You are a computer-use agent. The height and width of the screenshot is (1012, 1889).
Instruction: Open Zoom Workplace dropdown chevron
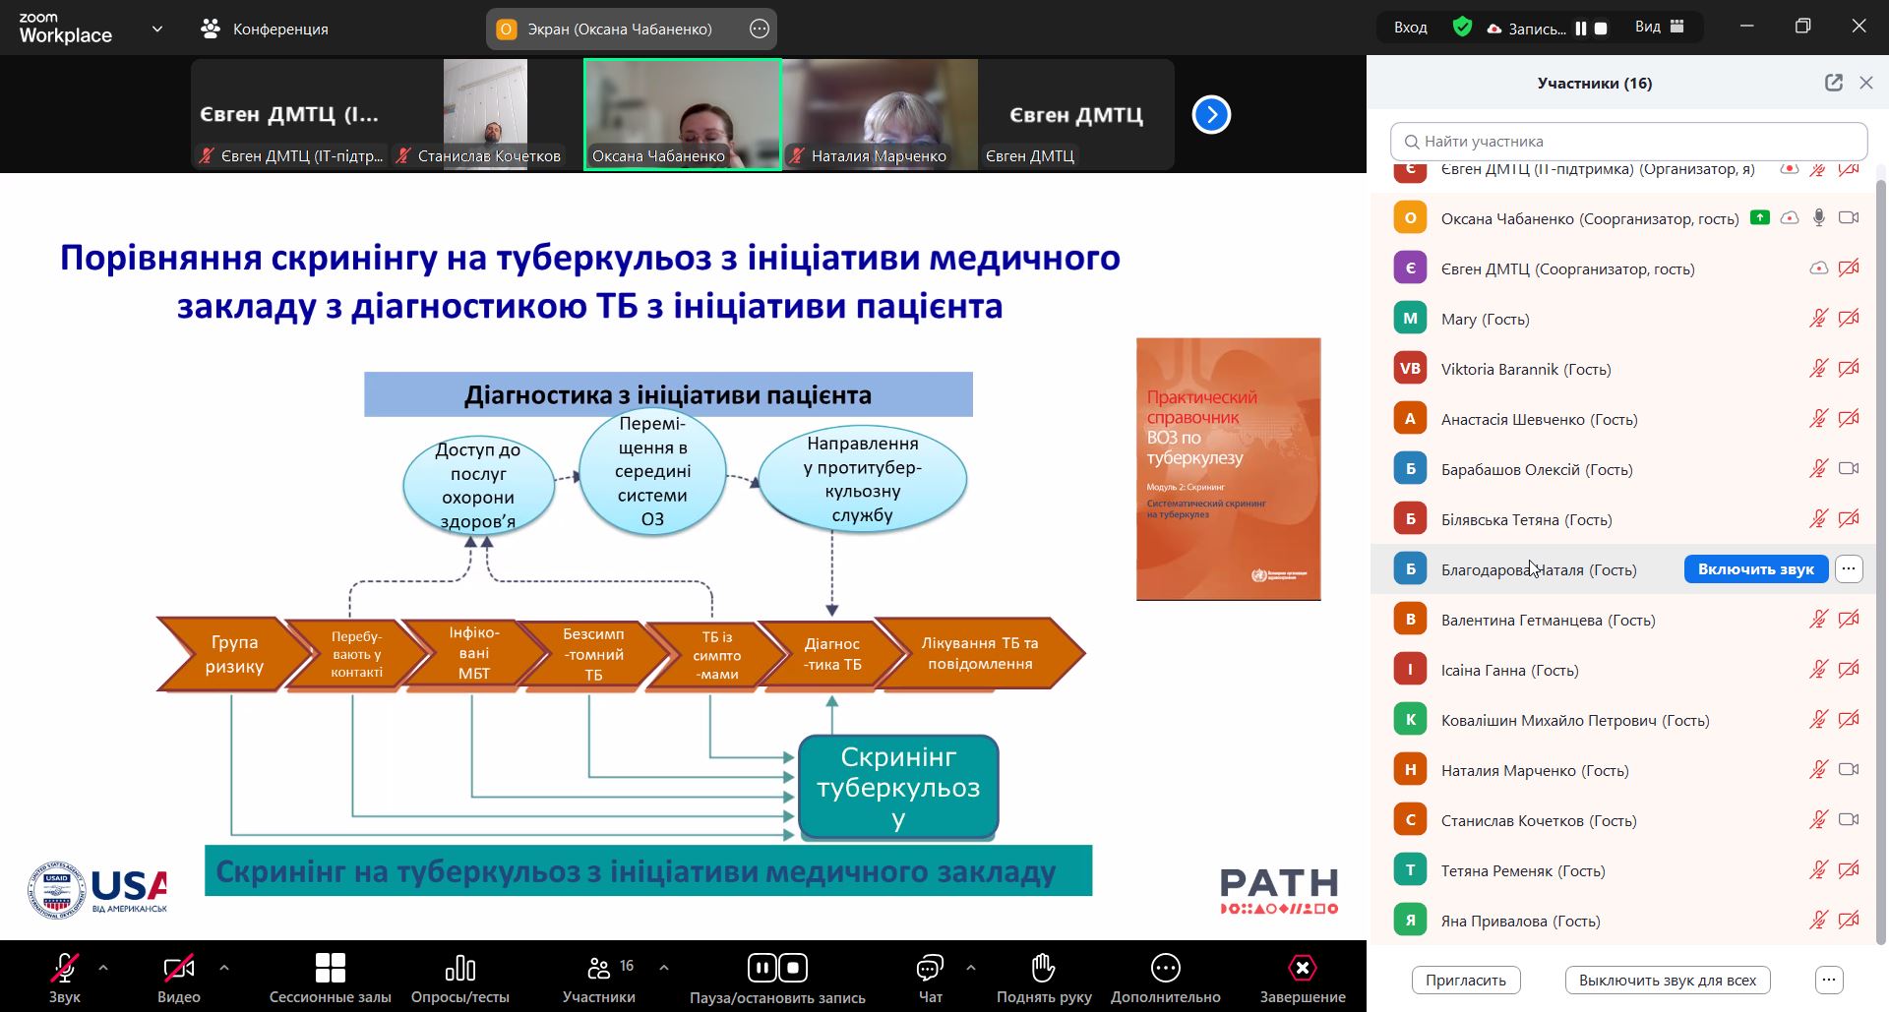click(x=157, y=29)
